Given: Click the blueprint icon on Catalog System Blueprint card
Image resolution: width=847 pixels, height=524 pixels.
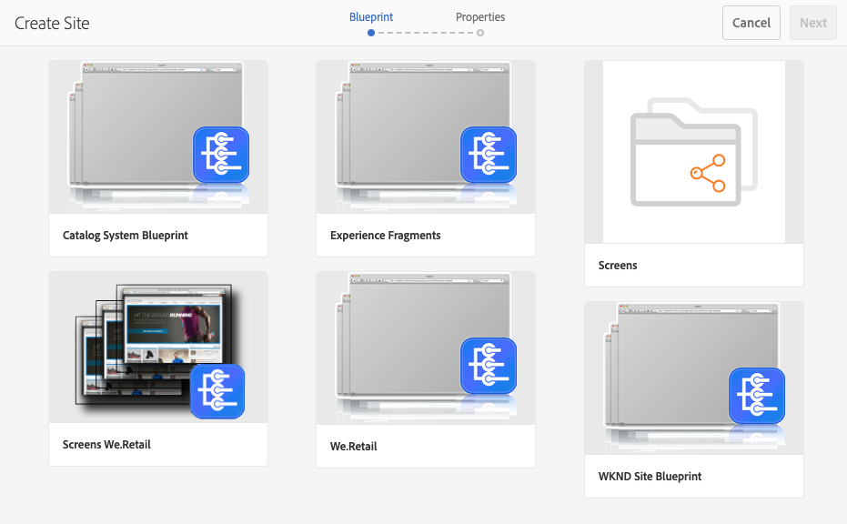Looking at the screenshot, I should pos(221,155).
